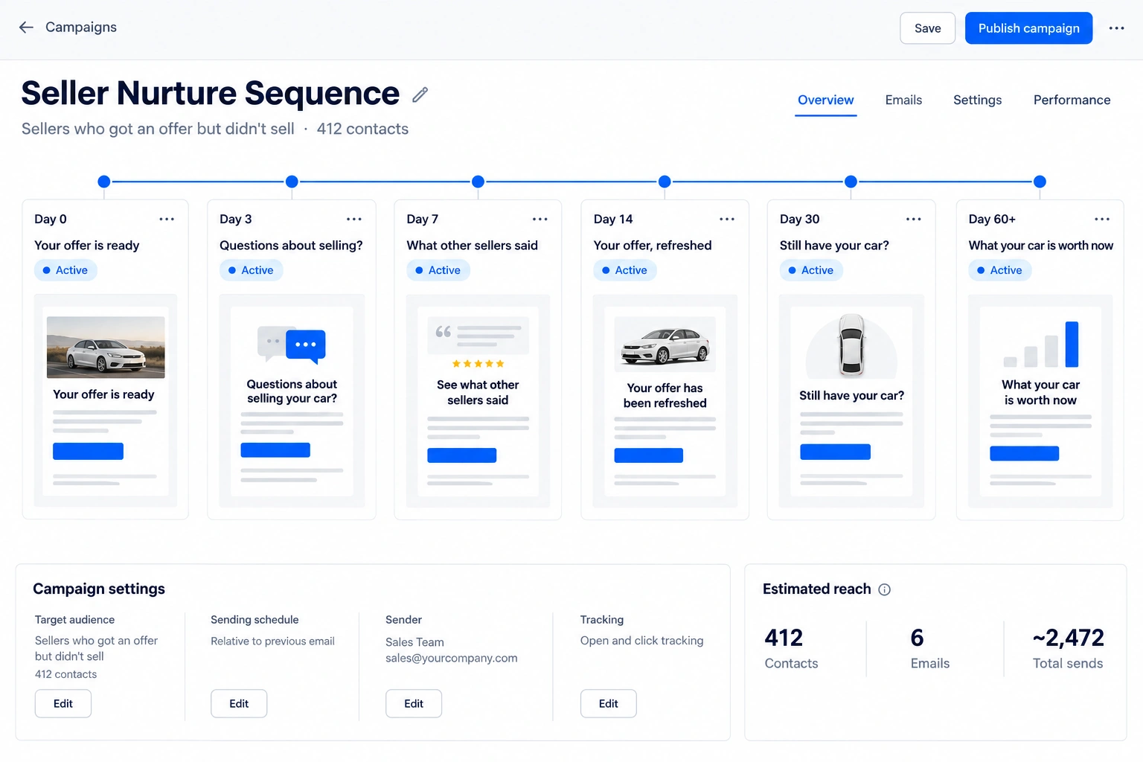Toggle the Active status on the Day 3 card
The image size is (1143, 762).
click(x=251, y=270)
